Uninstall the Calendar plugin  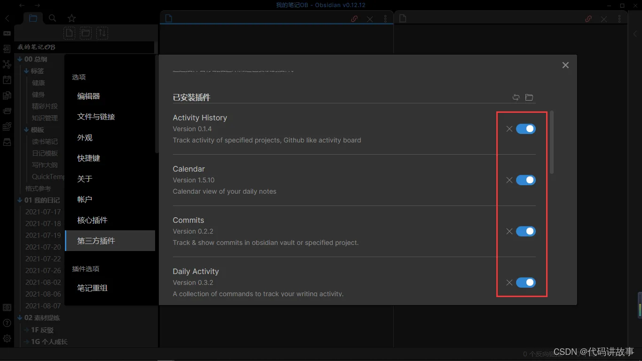(509, 180)
